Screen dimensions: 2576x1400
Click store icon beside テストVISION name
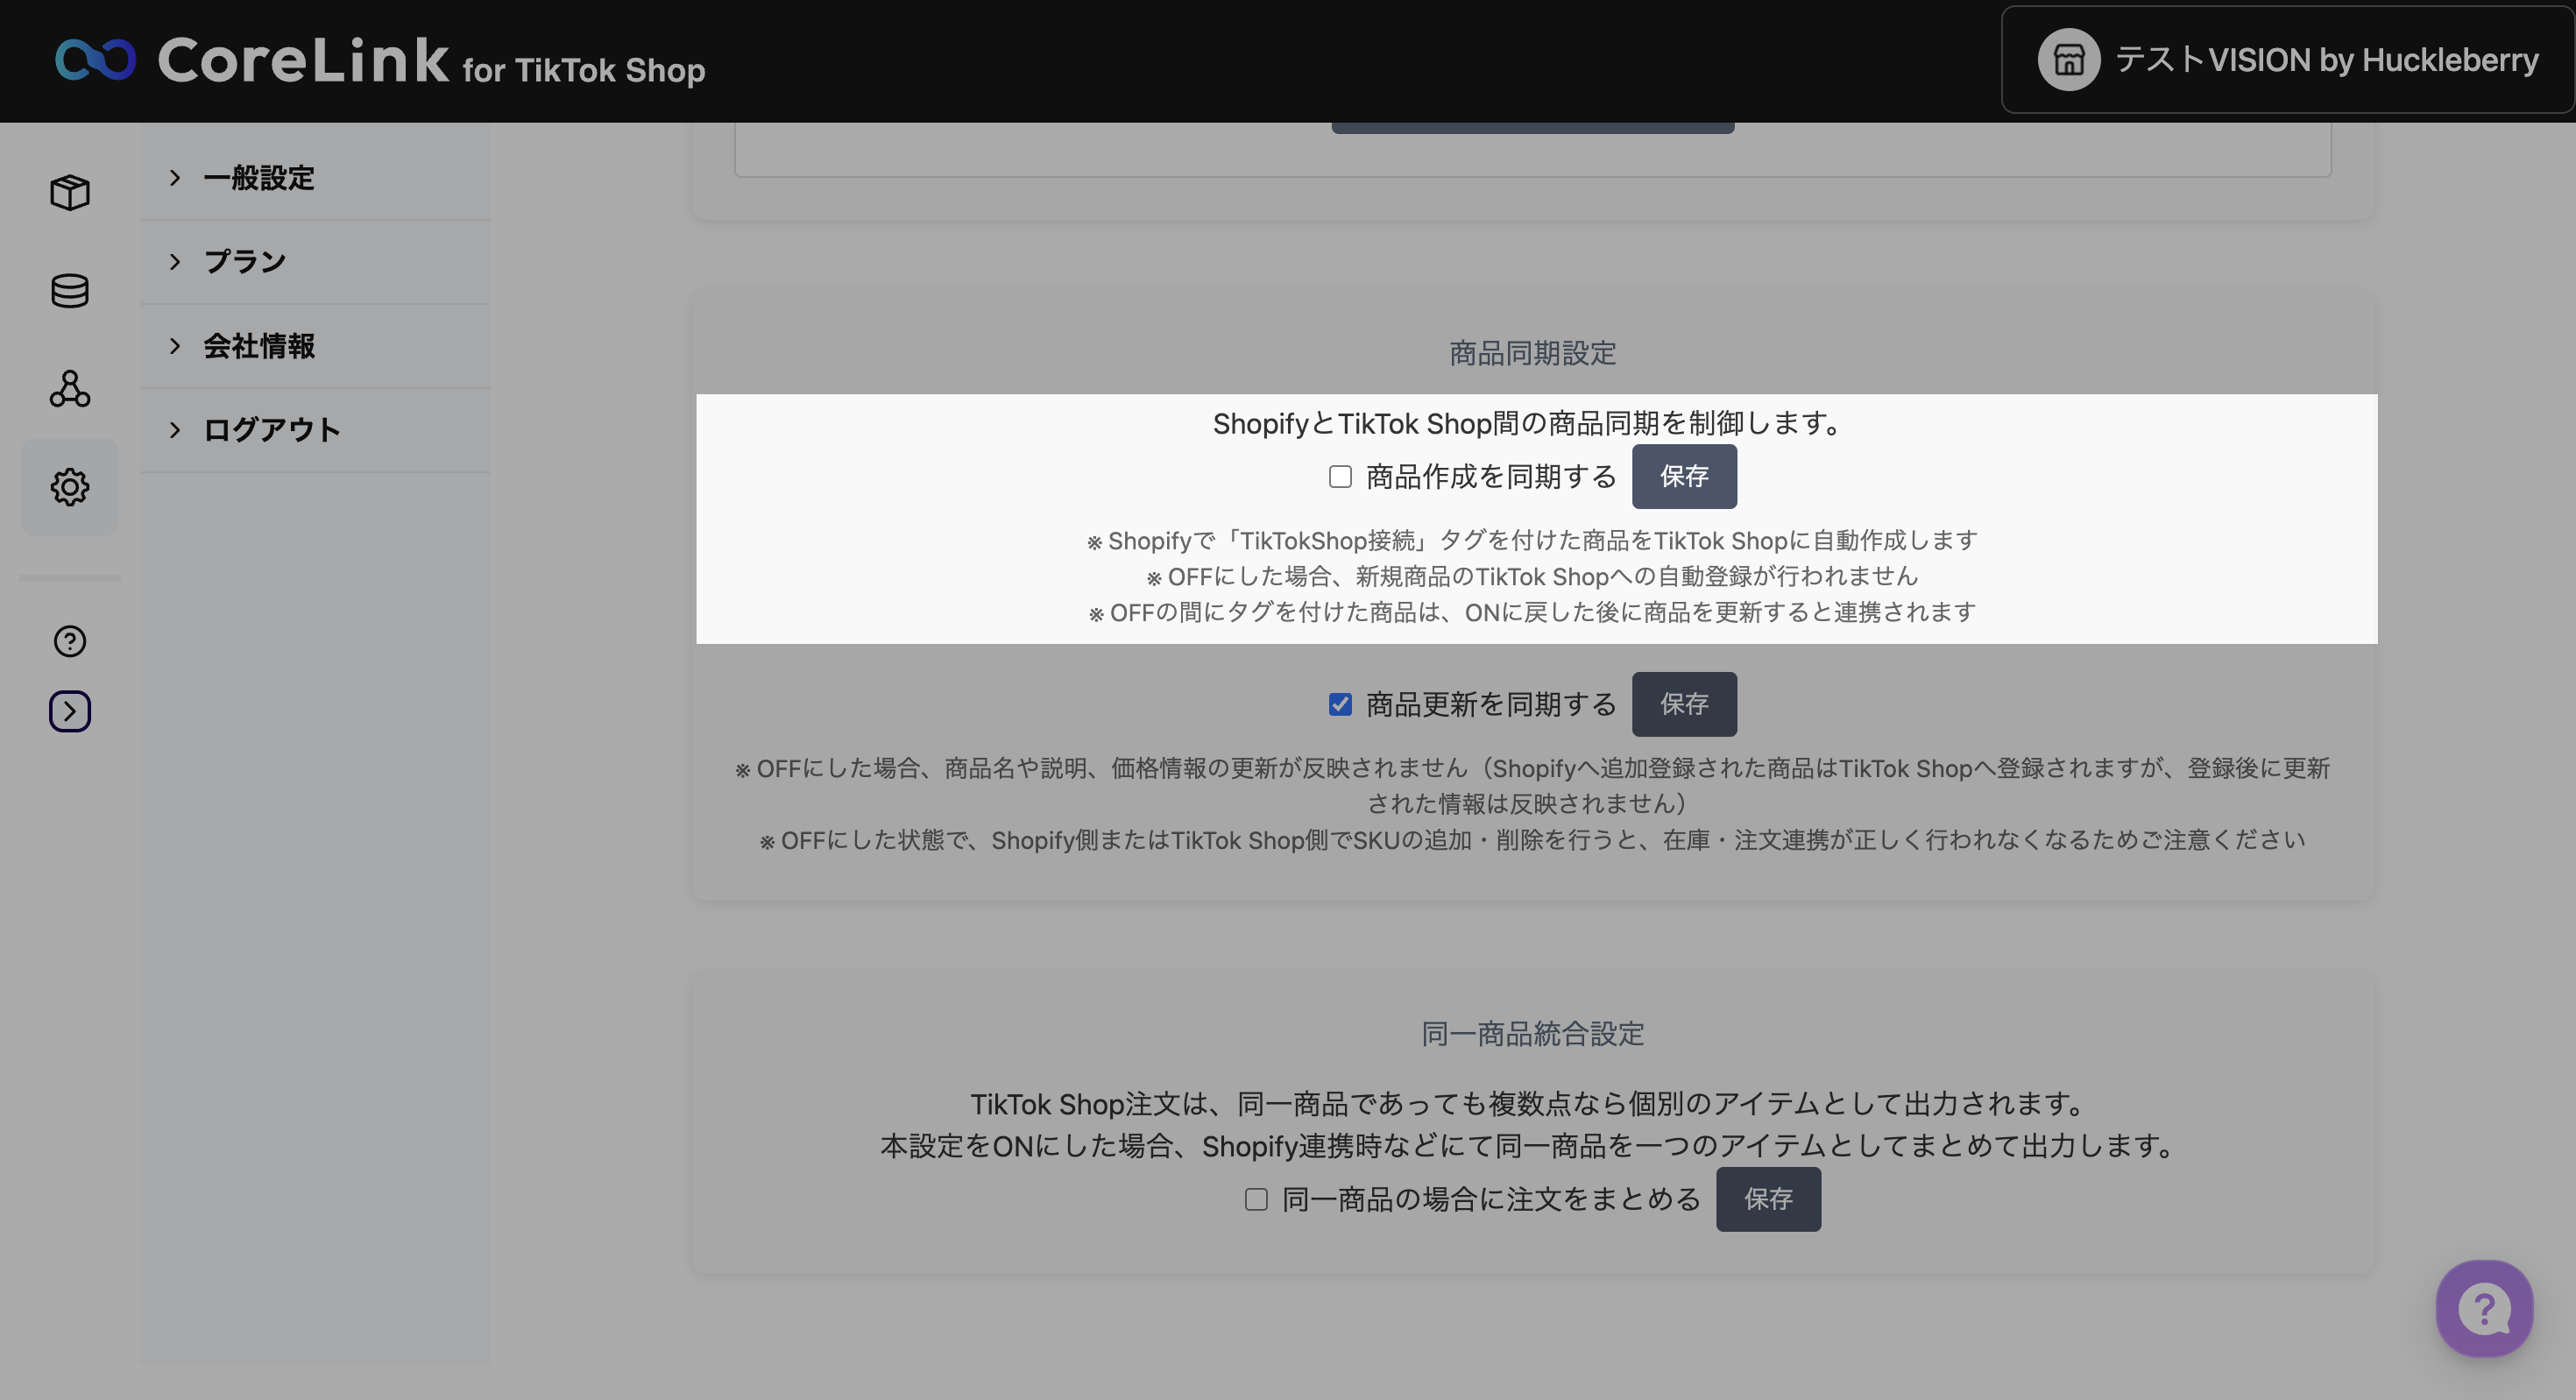click(x=2068, y=60)
